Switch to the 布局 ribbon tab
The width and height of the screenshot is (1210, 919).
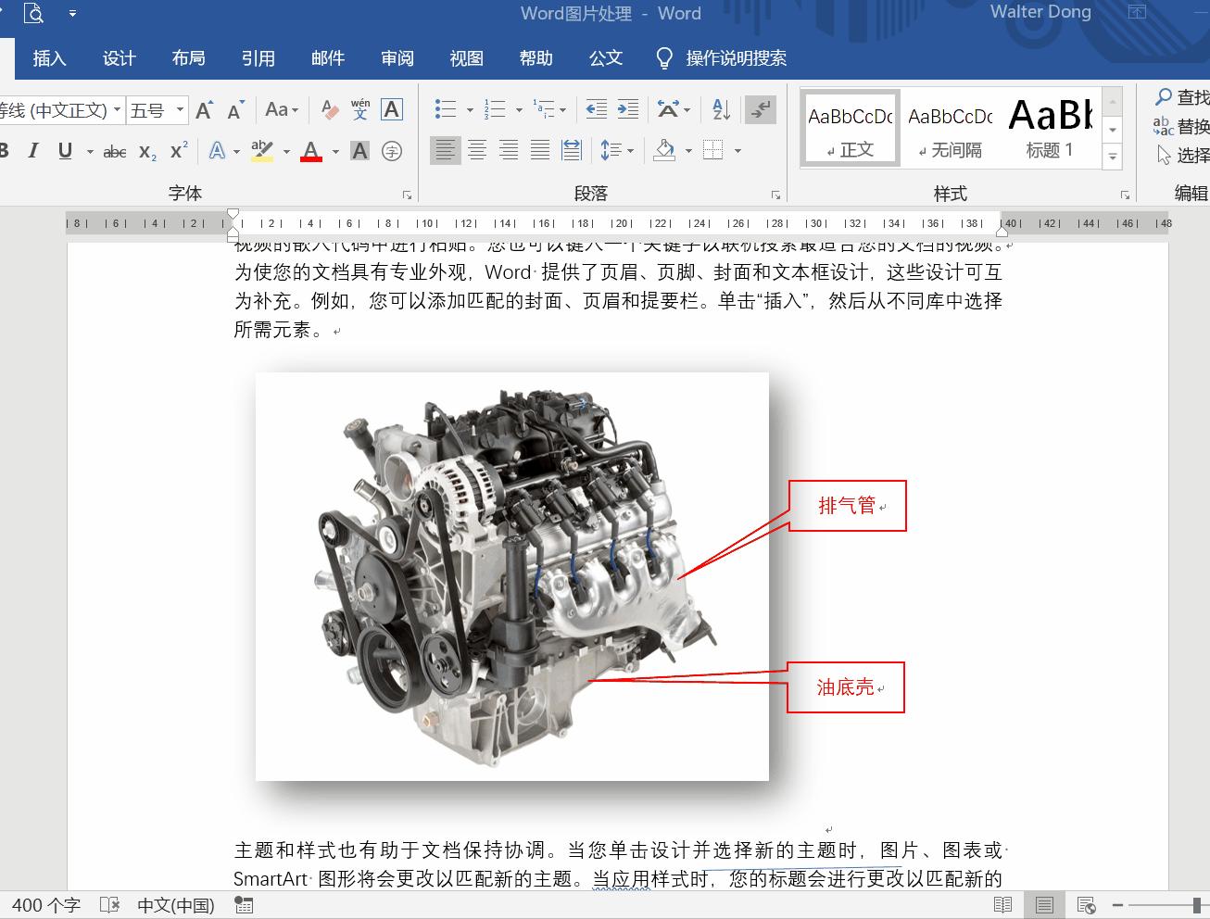[x=188, y=58]
